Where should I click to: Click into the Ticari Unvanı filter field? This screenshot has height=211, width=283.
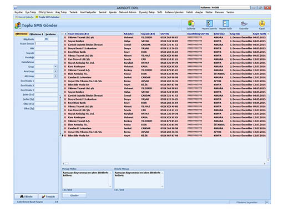point(46,44)
